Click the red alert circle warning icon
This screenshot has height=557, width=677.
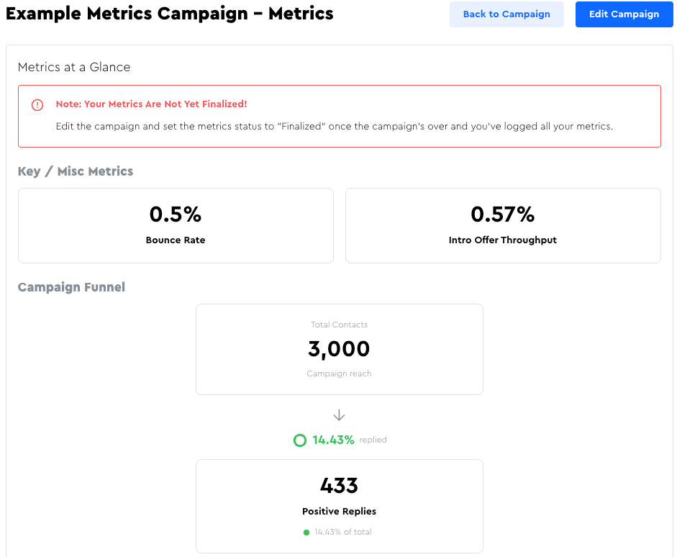pos(37,105)
